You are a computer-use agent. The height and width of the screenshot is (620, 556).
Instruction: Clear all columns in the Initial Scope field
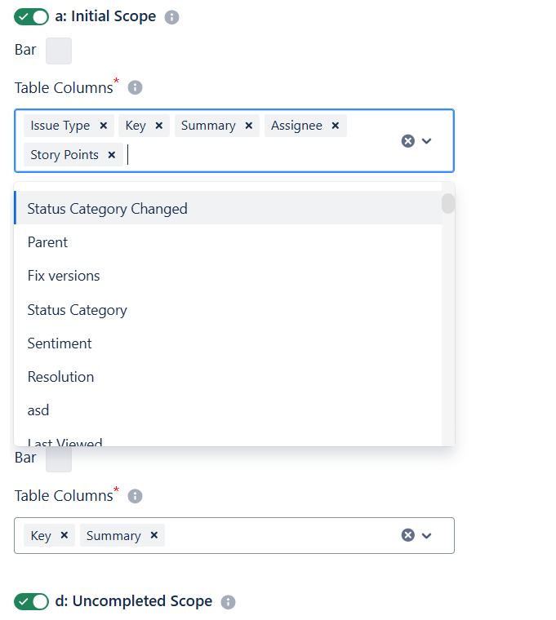click(x=407, y=141)
